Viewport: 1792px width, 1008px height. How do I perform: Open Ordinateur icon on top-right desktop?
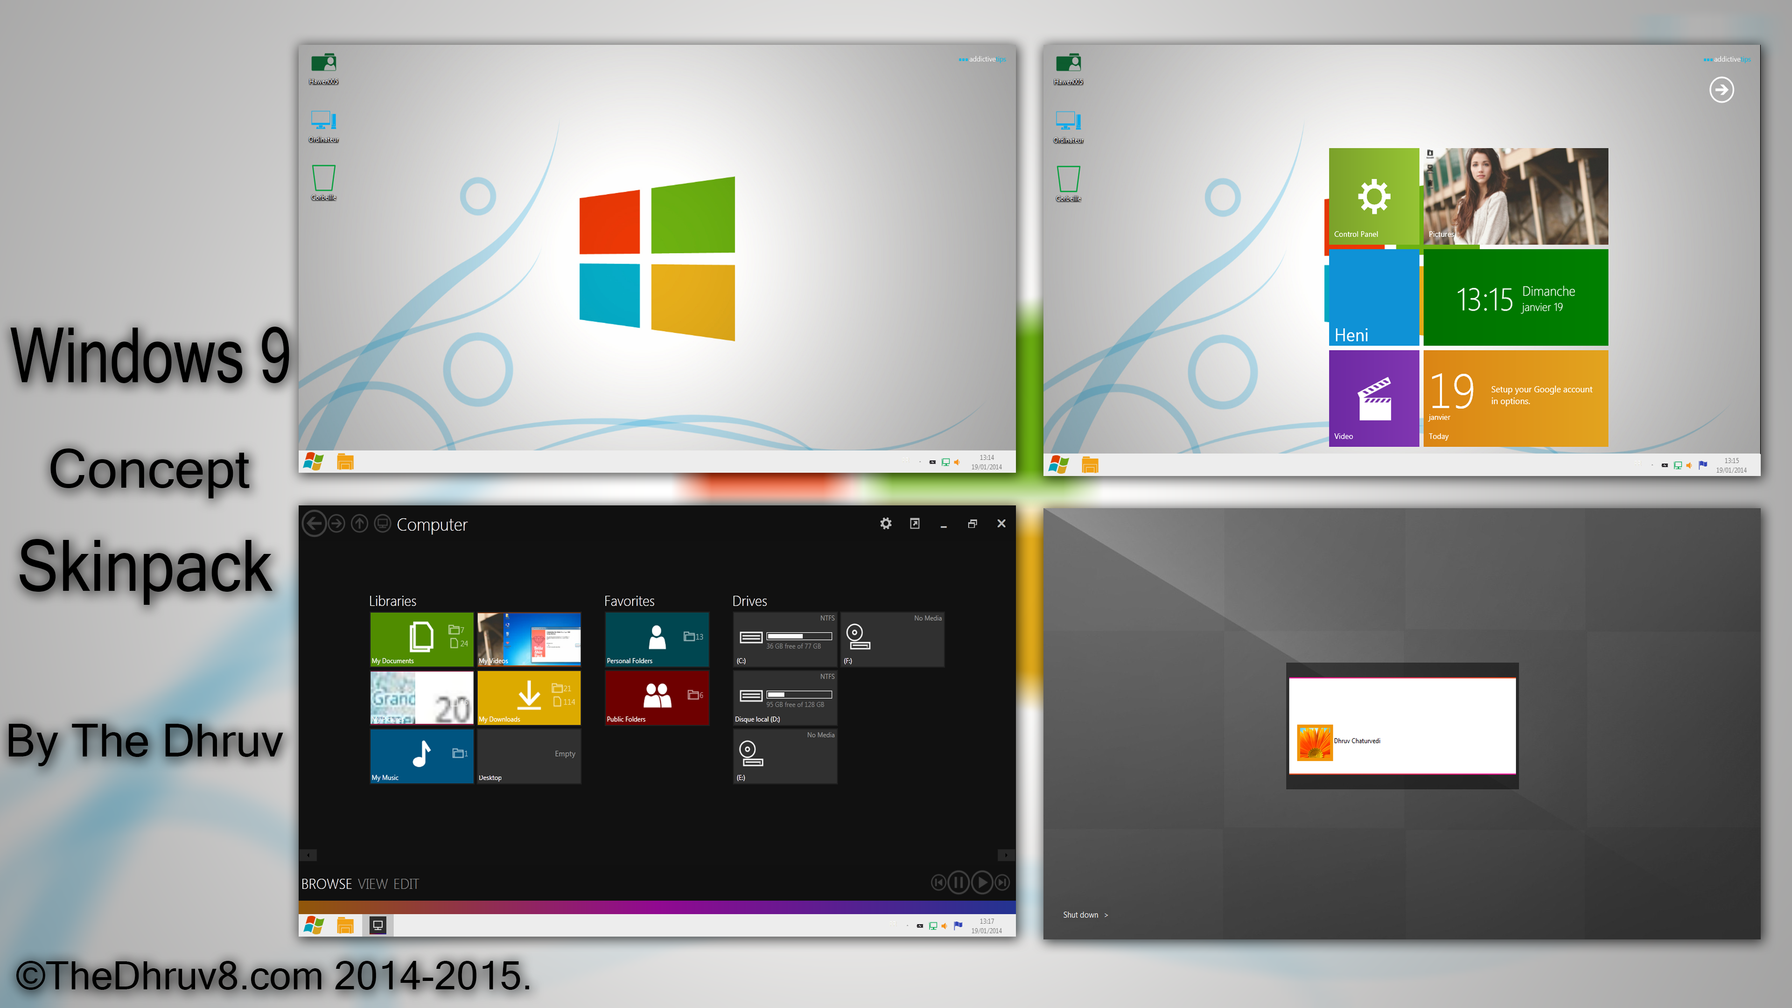tap(1068, 126)
